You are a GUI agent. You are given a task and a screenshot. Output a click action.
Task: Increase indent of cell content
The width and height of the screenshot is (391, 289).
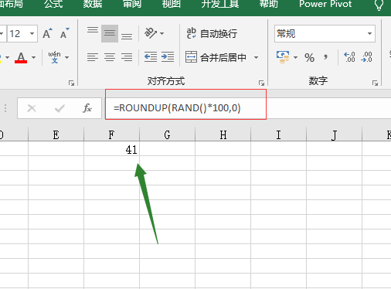pos(168,57)
